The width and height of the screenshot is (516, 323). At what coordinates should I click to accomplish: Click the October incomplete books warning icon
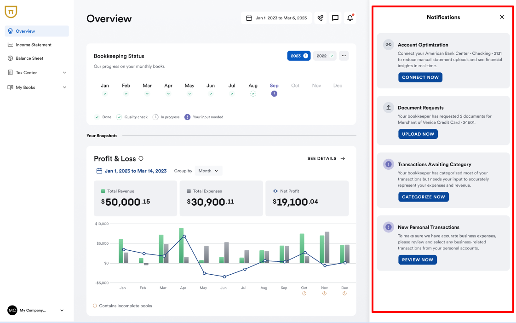pyautogui.click(x=304, y=294)
